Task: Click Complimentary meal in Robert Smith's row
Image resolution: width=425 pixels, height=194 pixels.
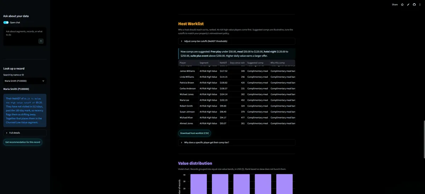Action: tap(257, 106)
